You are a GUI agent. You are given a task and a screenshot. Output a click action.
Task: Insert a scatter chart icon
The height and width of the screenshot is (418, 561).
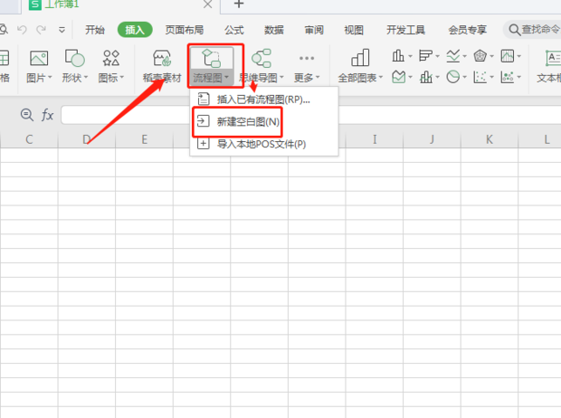tap(480, 77)
